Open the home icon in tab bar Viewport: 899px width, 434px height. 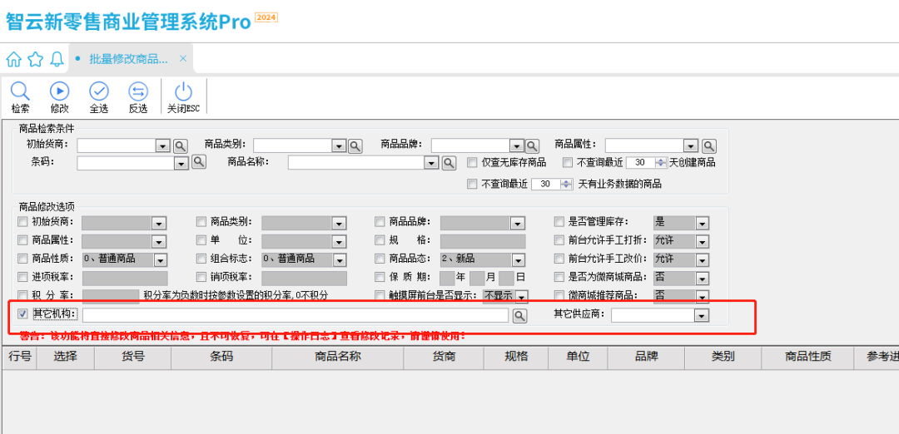(14, 59)
